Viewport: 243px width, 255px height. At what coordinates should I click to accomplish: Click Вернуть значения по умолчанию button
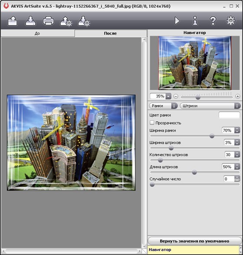point(194,241)
